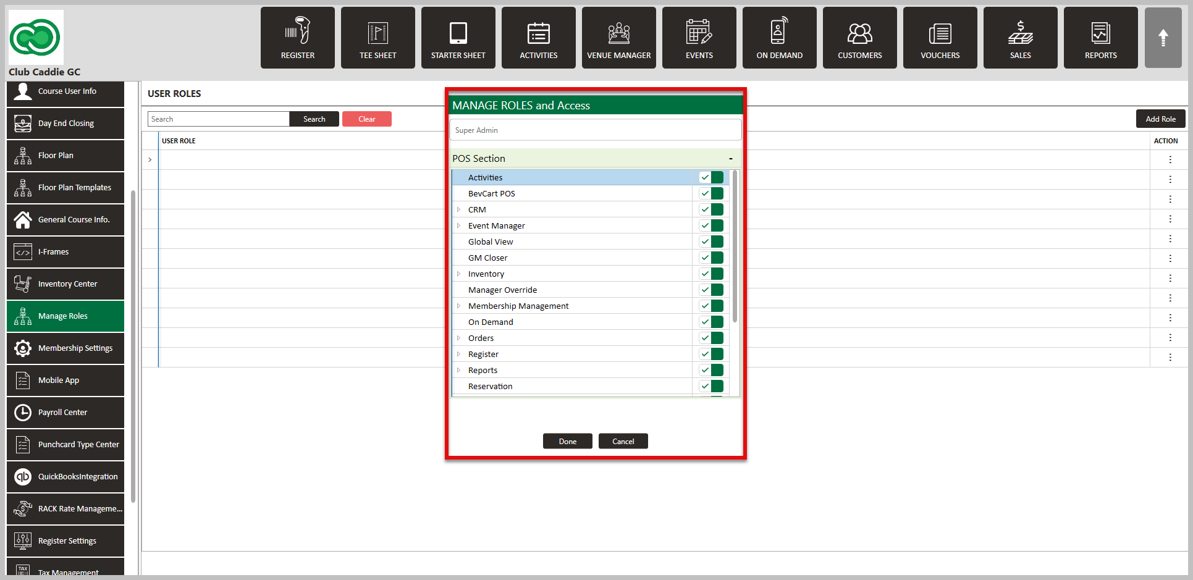This screenshot has width=1193, height=580.
Task: Click the red Clear button
Action: pyautogui.click(x=367, y=119)
